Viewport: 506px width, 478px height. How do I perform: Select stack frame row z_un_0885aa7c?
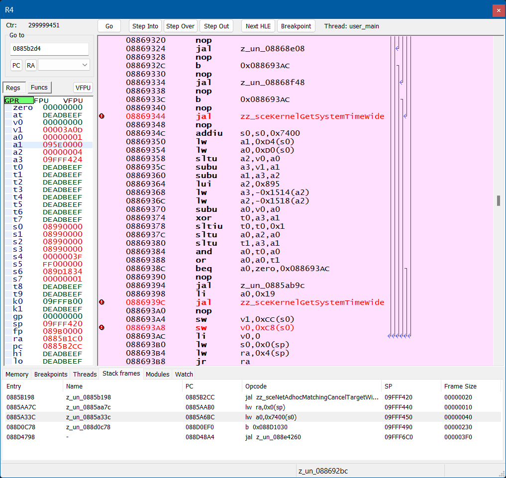tap(253, 407)
